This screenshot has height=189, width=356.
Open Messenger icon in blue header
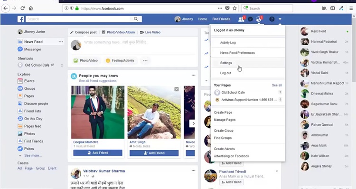click(250, 19)
